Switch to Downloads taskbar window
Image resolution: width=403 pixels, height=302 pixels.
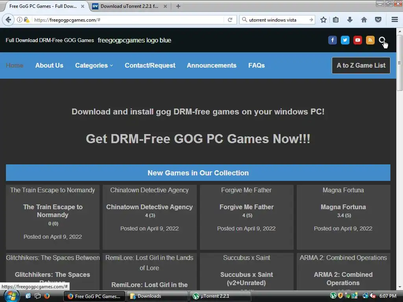click(157, 296)
